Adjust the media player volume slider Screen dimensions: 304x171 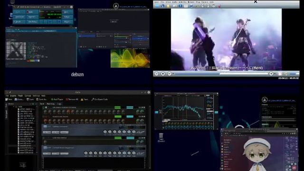(x=294, y=74)
